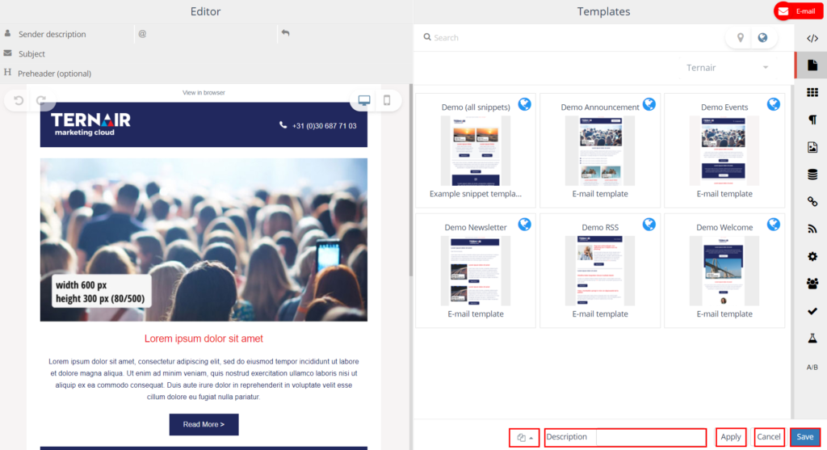Select the Demo Announcement template

[600, 150]
